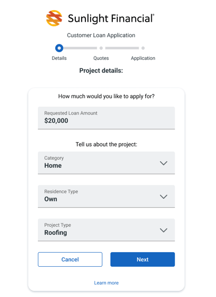Click the Sunlight Financial brand name text

(111, 19)
